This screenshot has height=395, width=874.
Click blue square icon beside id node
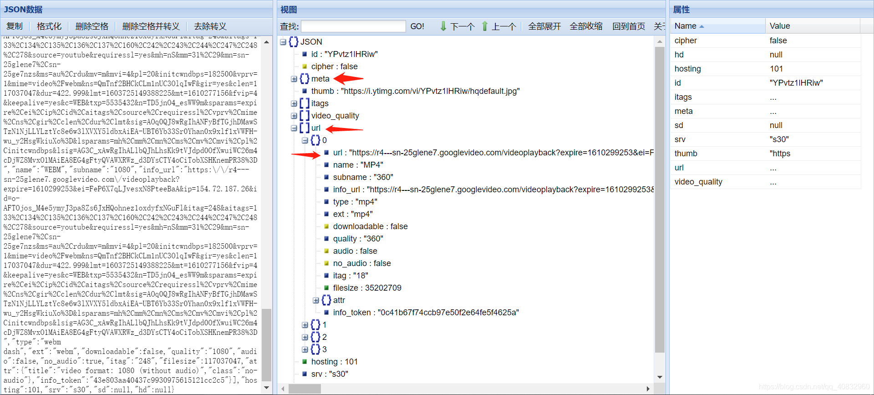click(305, 54)
